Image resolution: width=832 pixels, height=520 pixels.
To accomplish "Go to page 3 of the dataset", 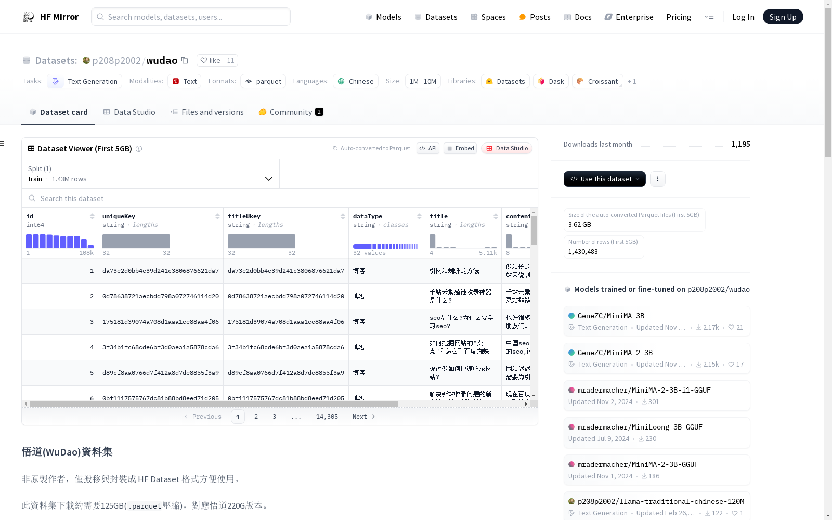I will (274, 417).
